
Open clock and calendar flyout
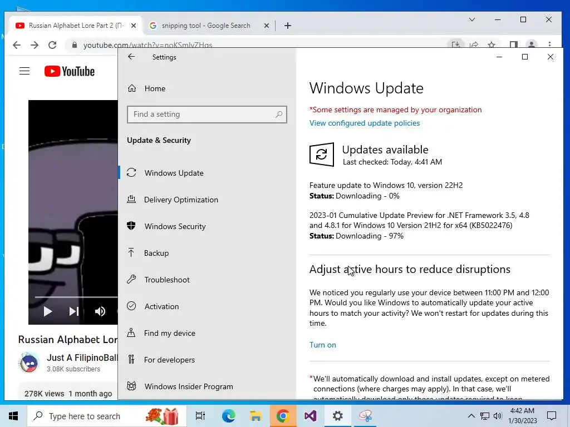click(x=522, y=416)
